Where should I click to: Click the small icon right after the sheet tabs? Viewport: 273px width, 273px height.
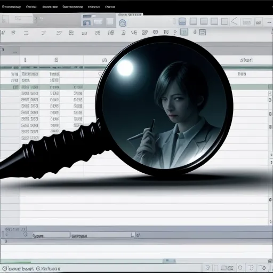pos(138,235)
